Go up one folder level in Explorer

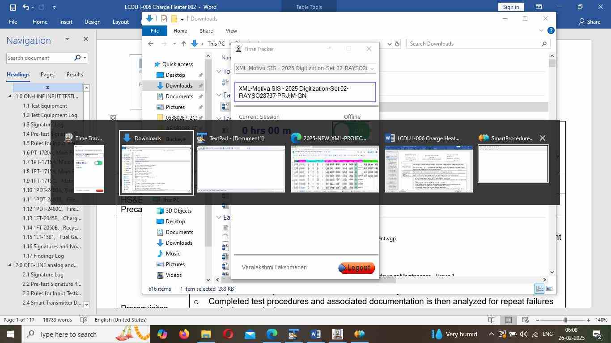coord(183,44)
